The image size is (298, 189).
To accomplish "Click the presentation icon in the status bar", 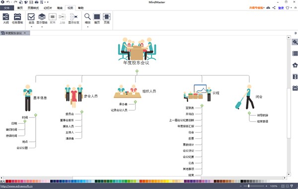I will 292,186.
